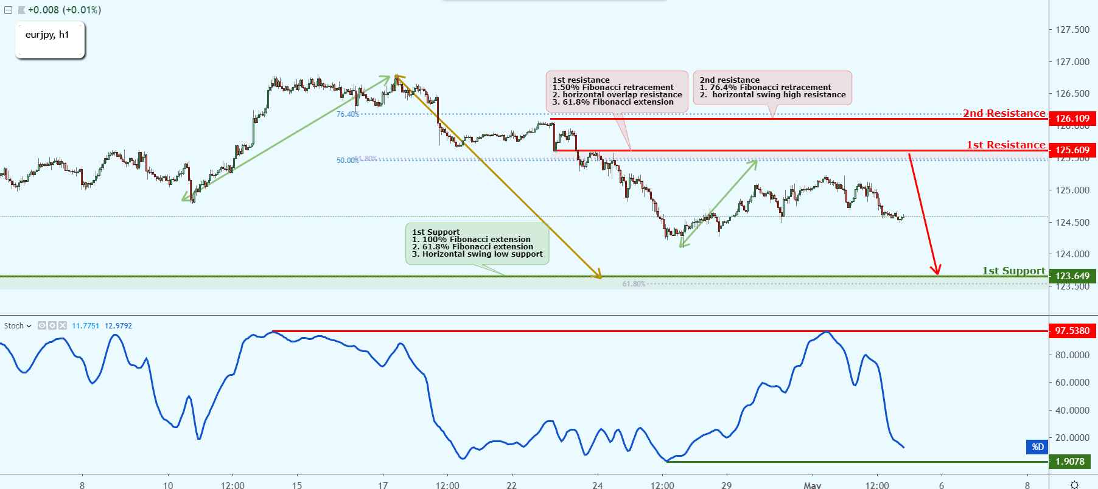
Task: Click the 61.80% label below the support line
Action: pyautogui.click(x=634, y=284)
